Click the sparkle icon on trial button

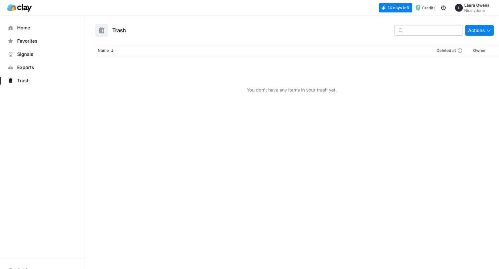[x=384, y=8]
